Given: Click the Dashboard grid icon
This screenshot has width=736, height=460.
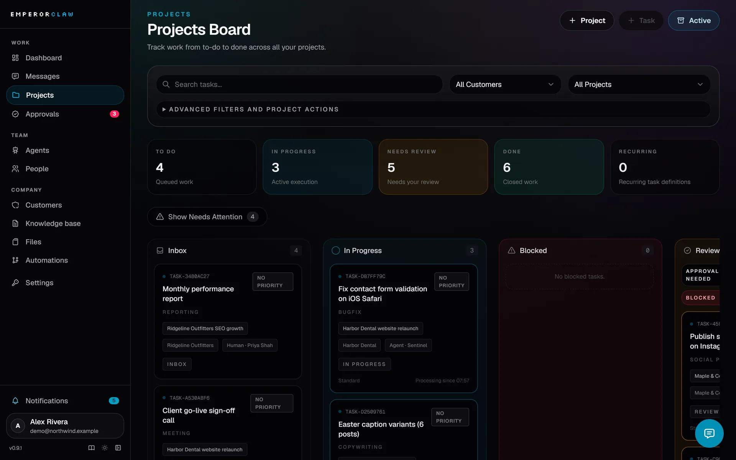Looking at the screenshot, I should point(15,58).
